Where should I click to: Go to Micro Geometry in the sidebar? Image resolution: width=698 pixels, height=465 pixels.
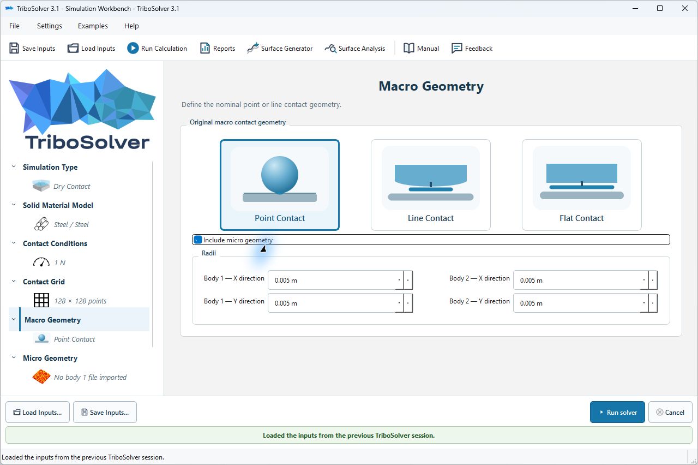[x=50, y=358]
